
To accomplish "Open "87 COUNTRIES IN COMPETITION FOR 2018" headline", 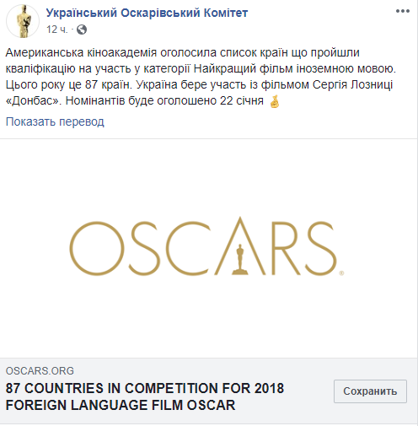I will click(145, 388).
